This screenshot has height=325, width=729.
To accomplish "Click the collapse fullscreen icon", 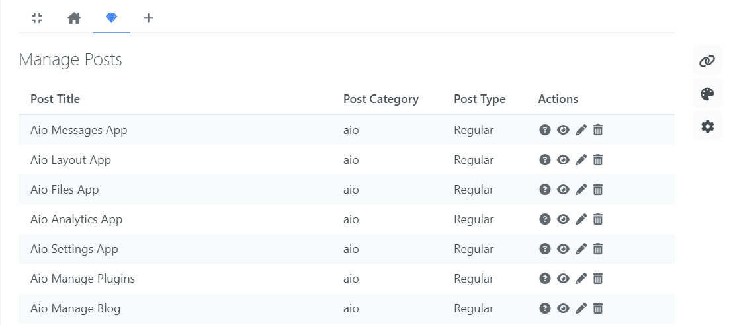I will coord(37,18).
